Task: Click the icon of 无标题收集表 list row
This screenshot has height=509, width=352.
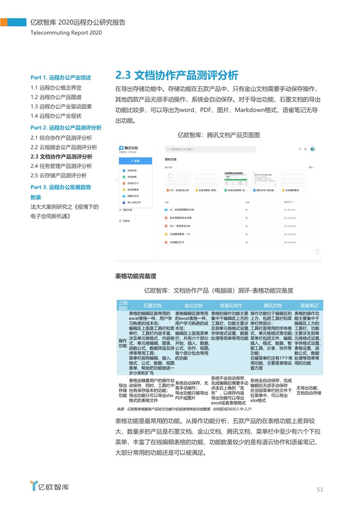Action: tap(167, 234)
